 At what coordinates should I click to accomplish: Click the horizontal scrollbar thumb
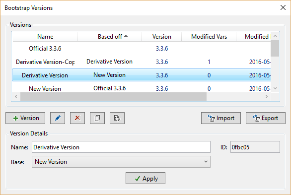point(113,97)
